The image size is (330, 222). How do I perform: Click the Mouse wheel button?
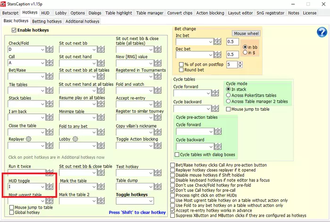pyautogui.click(x=246, y=33)
